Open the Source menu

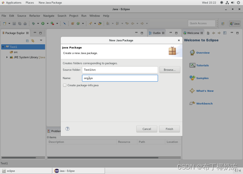[x=22, y=16]
